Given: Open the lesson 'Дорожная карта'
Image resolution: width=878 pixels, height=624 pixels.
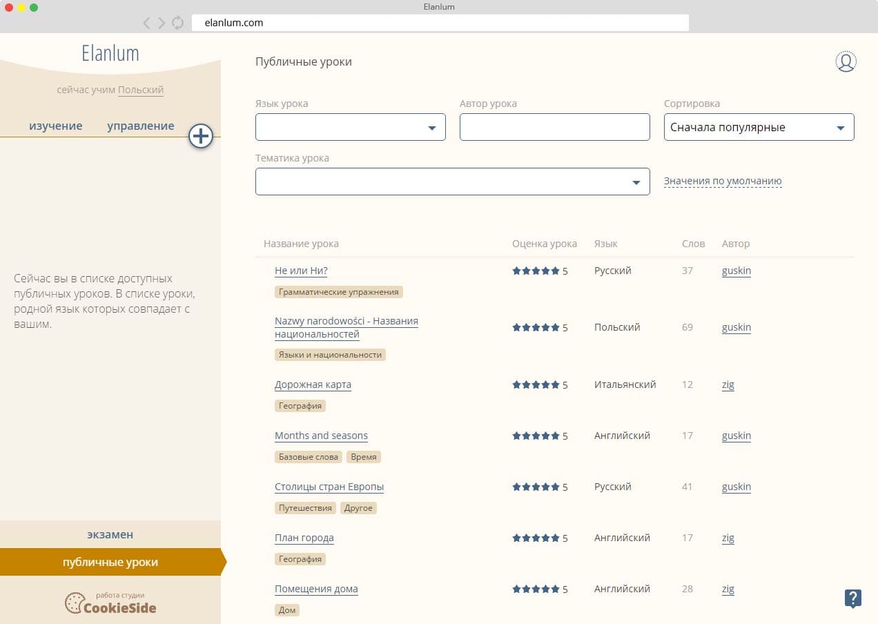Looking at the screenshot, I should (x=313, y=384).
